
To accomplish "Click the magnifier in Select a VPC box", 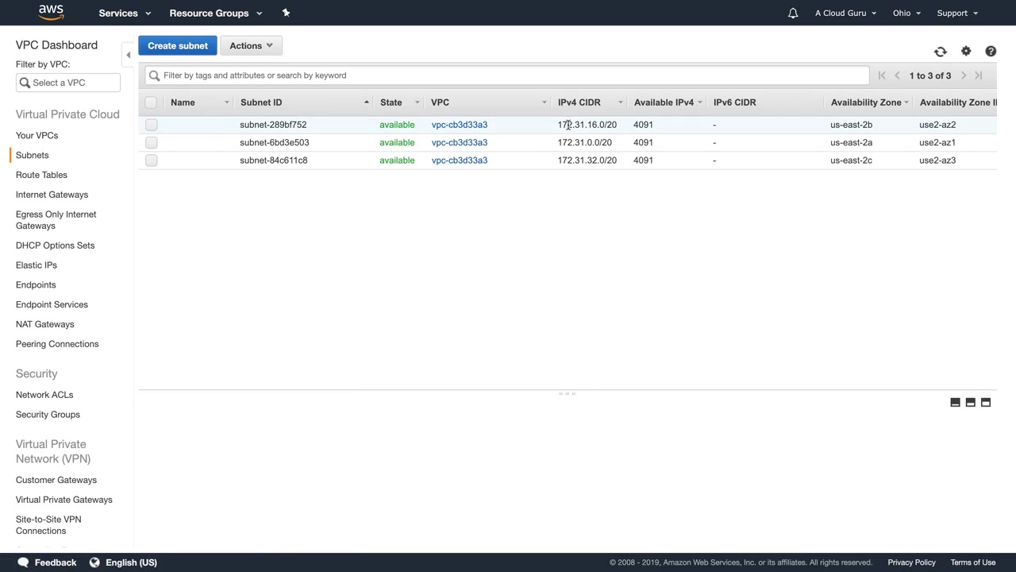I will (25, 83).
